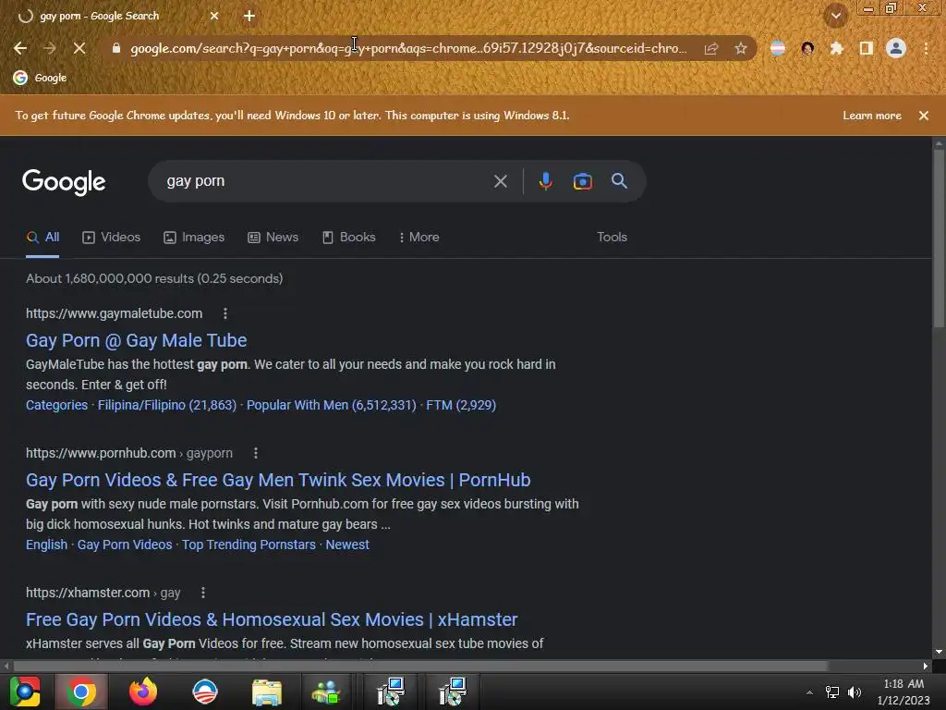Open the first installer taskbar icon
The height and width of the screenshot is (710, 946).
coord(391,692)
